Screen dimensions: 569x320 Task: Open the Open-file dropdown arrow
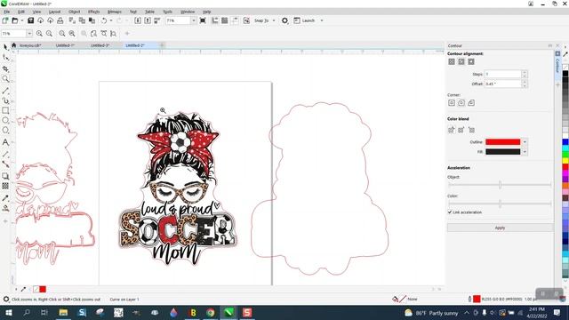[x=21, y=20]
